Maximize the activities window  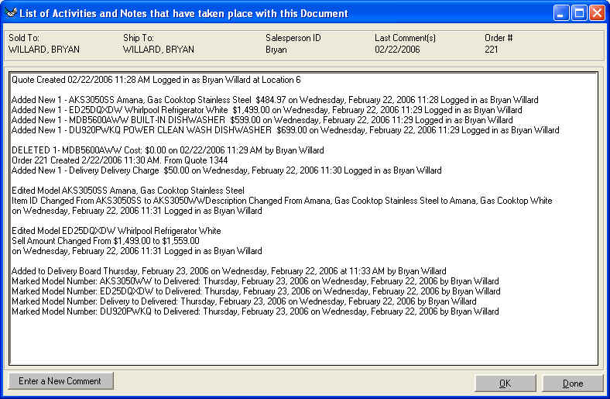click(x=579, y=13)
